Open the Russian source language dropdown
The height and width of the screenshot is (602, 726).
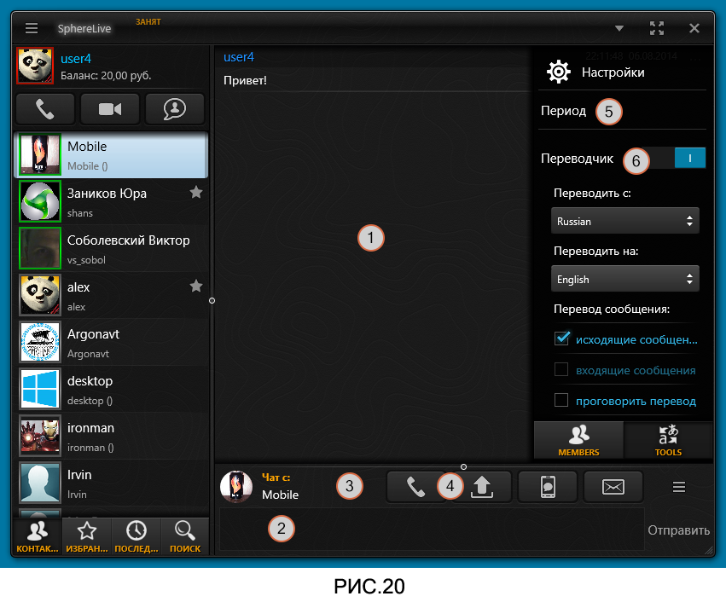tap(625, 221)
